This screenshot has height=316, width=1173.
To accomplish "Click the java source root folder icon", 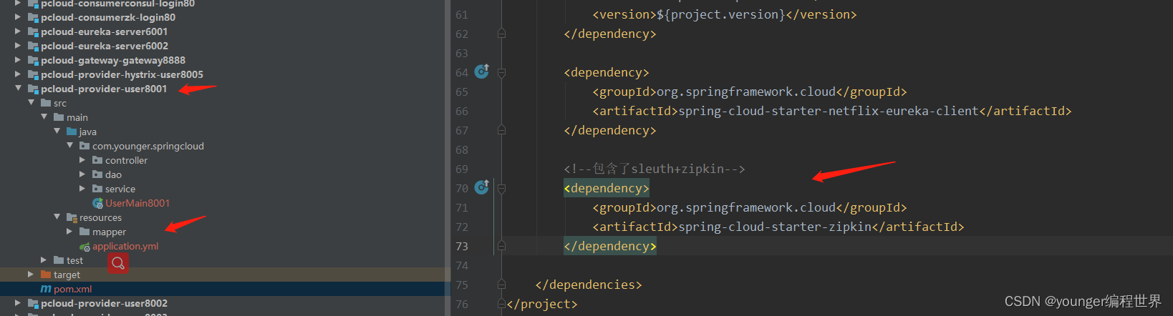I will coord(72,132).
